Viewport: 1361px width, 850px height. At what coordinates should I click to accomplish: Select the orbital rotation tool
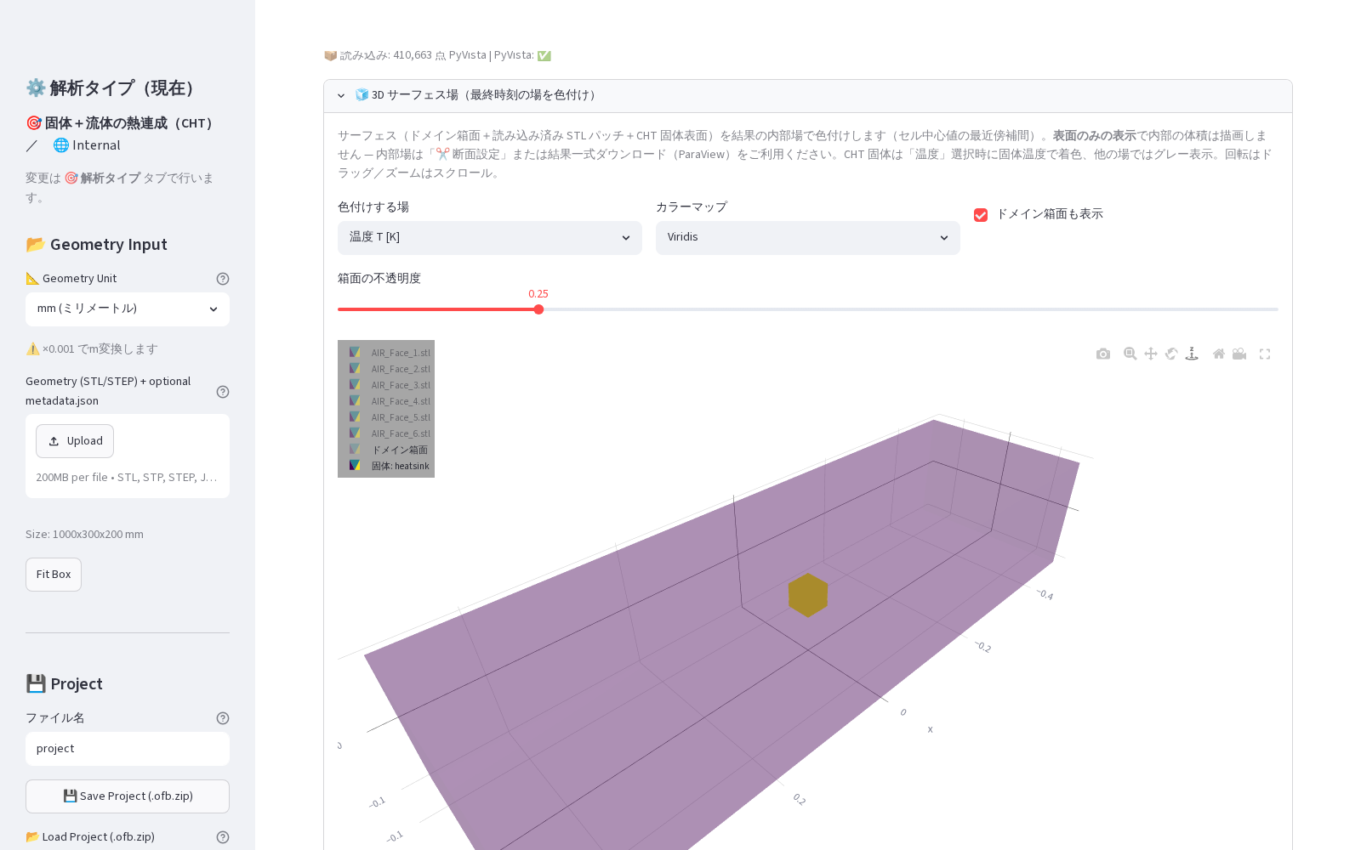(x=1171, y=354)
